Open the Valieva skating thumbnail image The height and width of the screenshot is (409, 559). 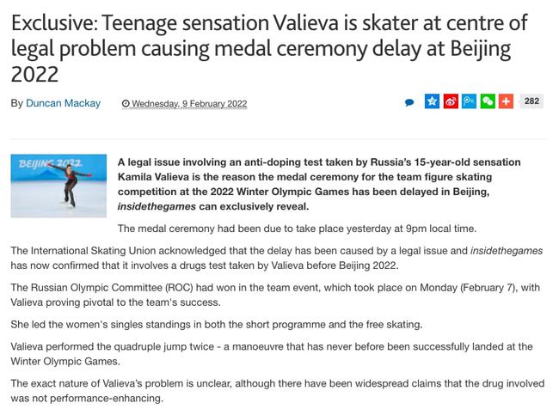pos(58,186)
